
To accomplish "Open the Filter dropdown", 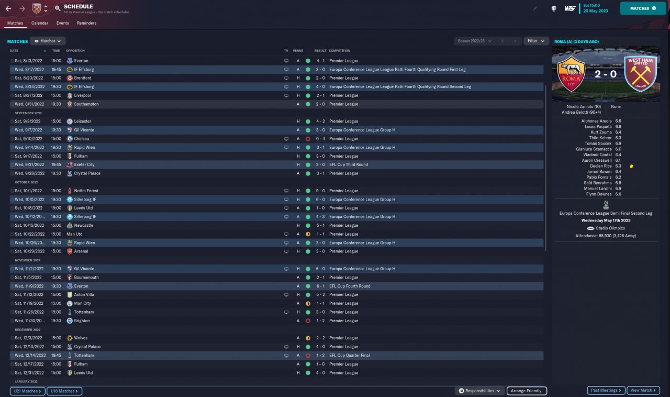I will pos(536,41).
